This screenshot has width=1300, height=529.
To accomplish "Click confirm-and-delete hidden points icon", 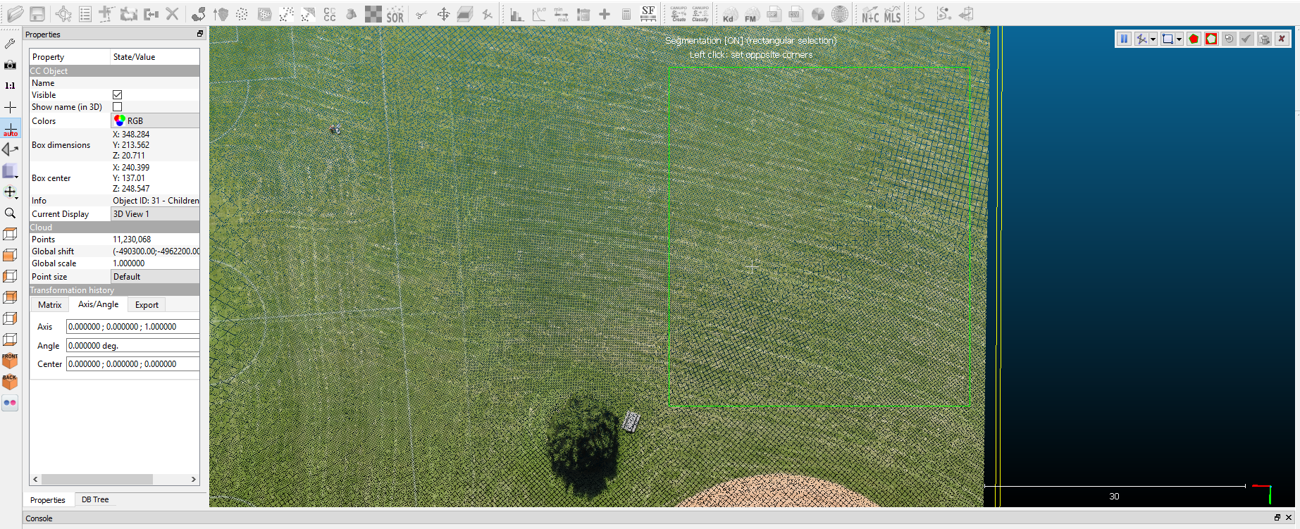I will click(x=1264, y=39).
